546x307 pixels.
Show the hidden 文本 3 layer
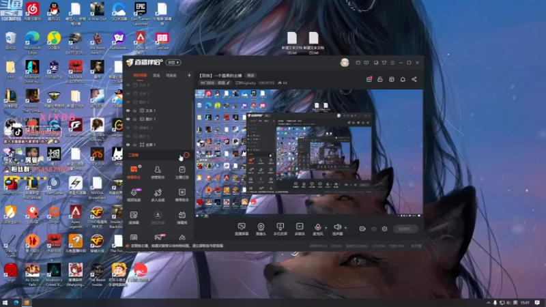pos(128,85)
